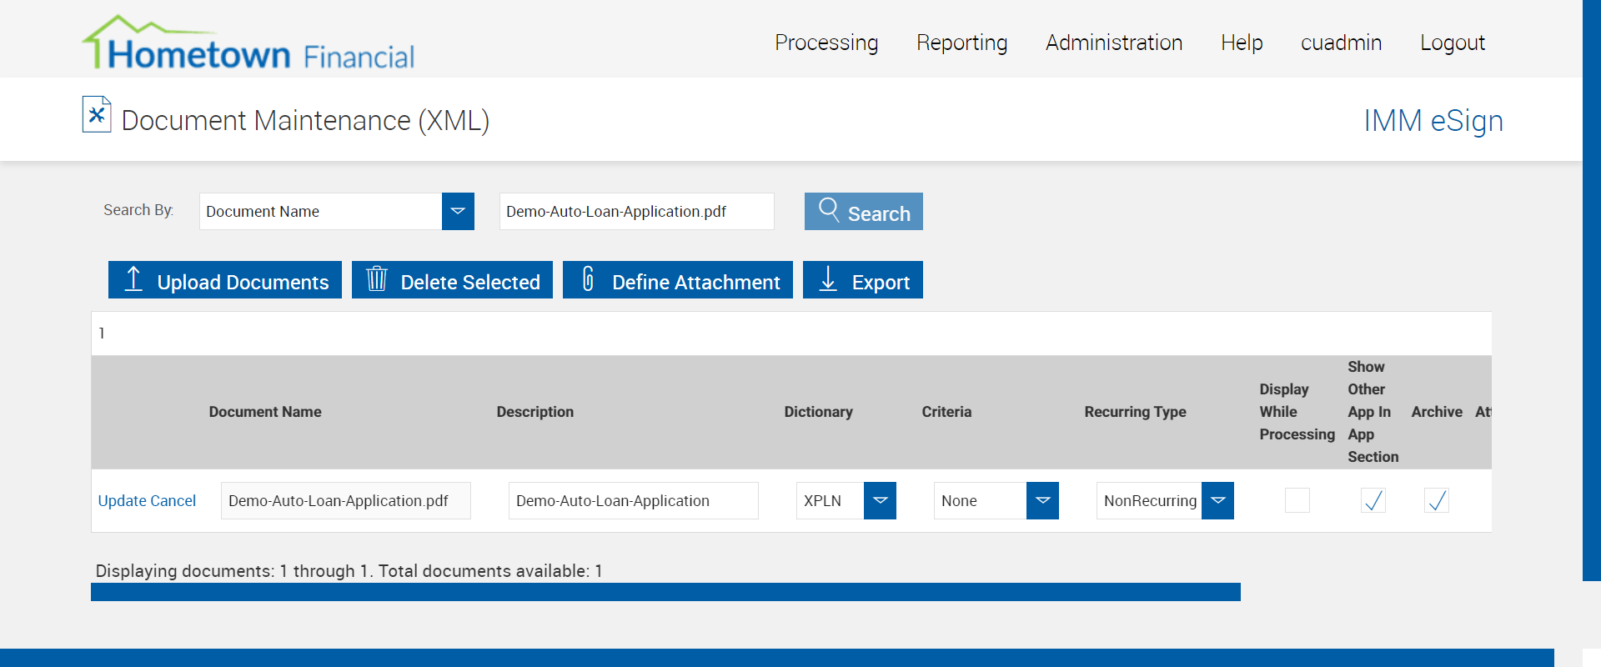Open the Search By dropdown

pyautogui.click(x=458, y=212)
